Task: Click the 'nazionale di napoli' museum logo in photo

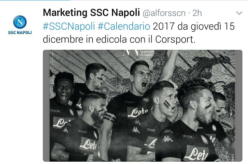Action: pyautogui.click(x=139, y=53)
